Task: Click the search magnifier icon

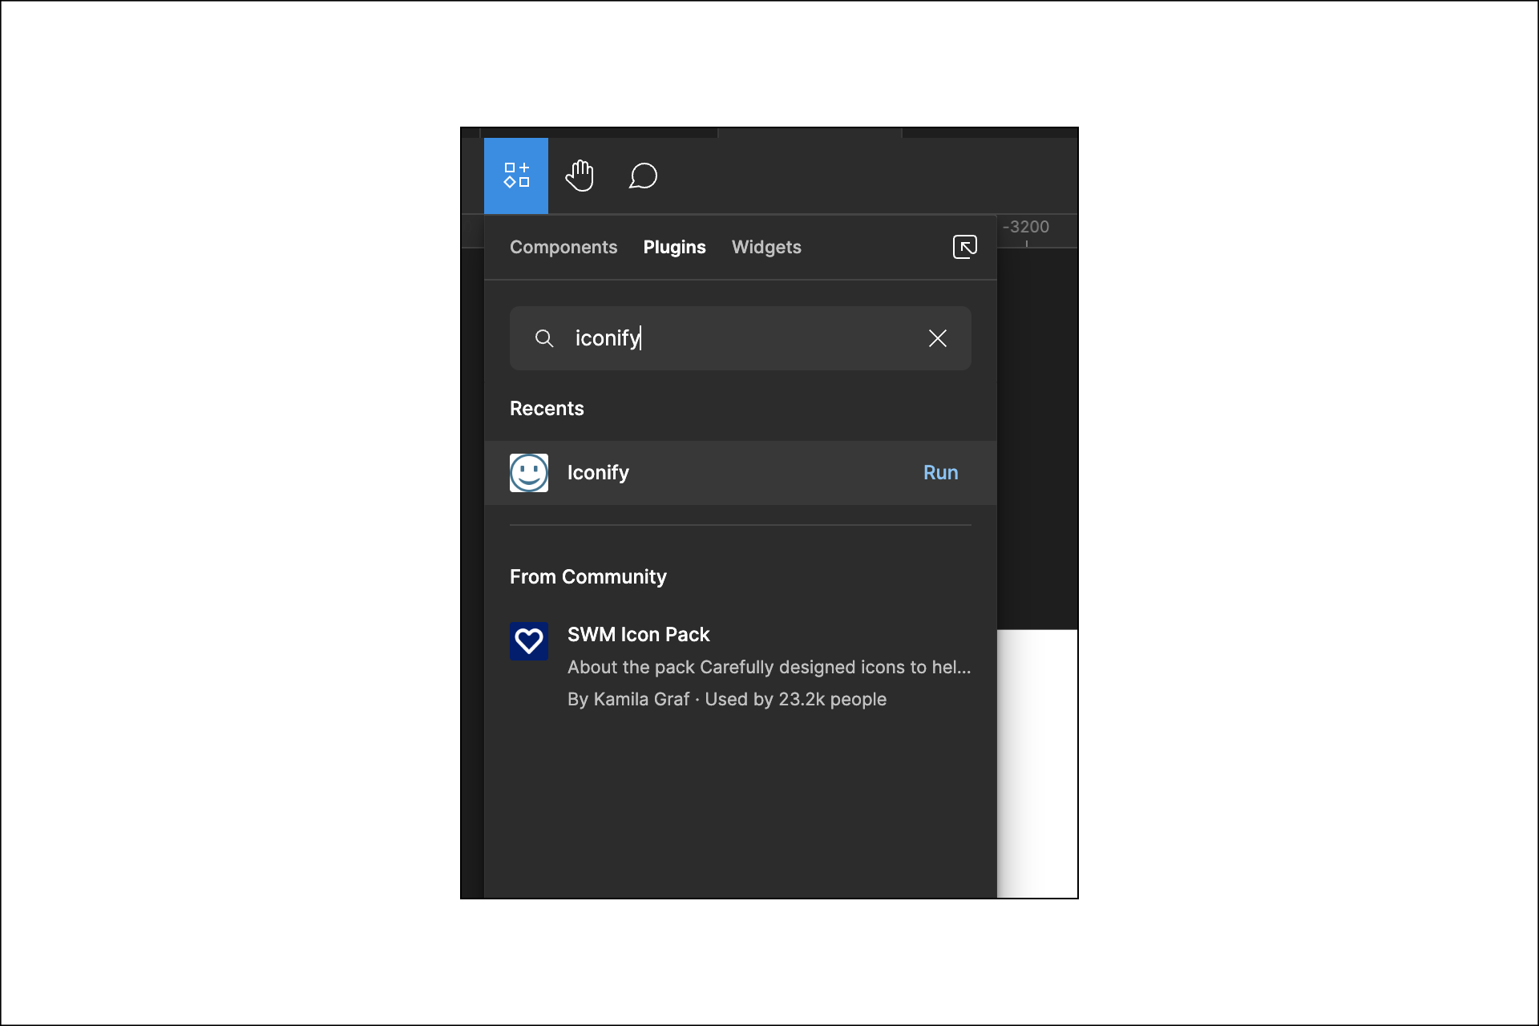Action: coord(544,338)
